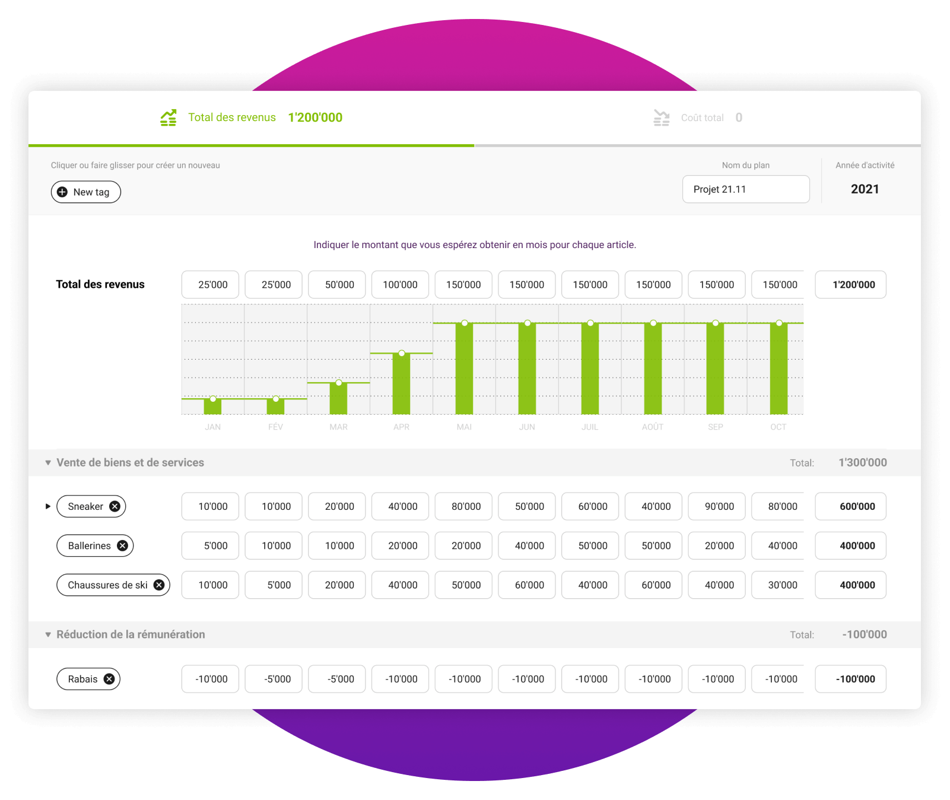Click the Rabais total -100'000 box
This screenshot has height=800, width=950.
pyautogui.click(x=850, y=679)
